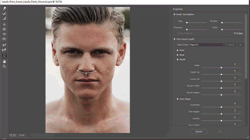250x140 pixels.
Task: Toggle the Stylus Pressure checkbox
Action: click(x=175, y=33)
